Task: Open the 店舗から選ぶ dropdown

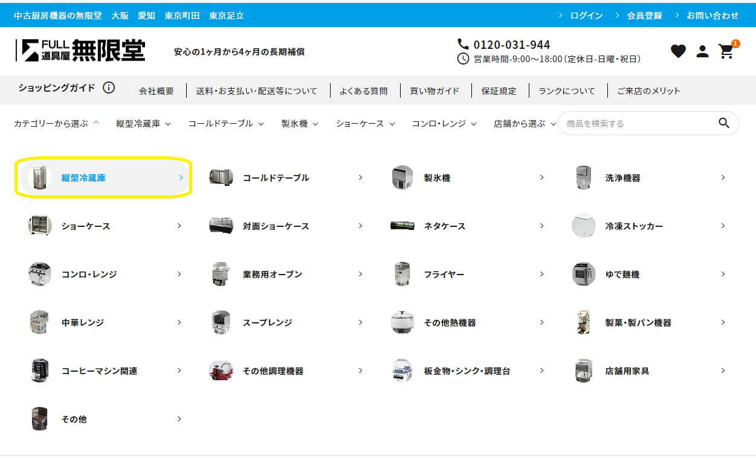Action: [525, 124]
